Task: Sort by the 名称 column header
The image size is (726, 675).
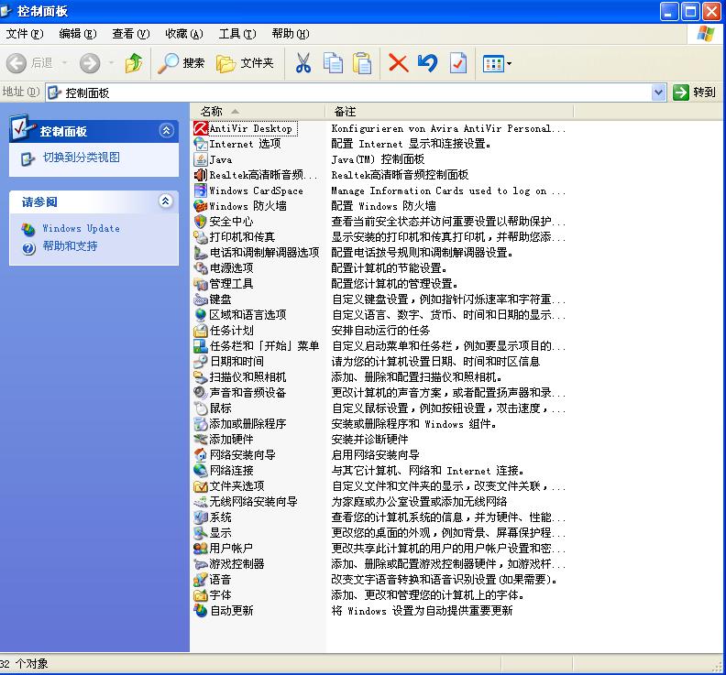Action: pos(258,112)
